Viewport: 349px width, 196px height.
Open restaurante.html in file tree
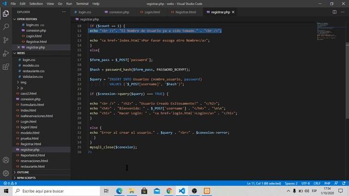pyautogui.click(x=33, y=167)
